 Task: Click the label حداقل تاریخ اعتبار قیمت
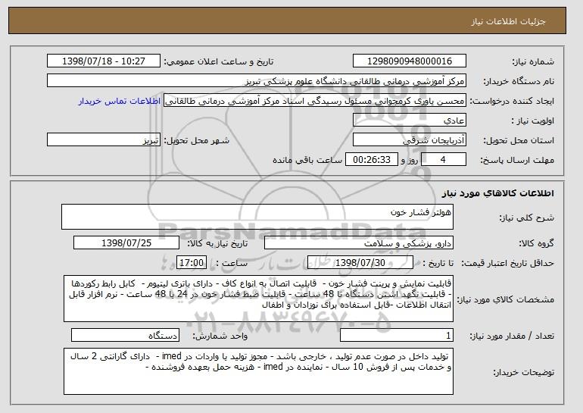(508, 263)
